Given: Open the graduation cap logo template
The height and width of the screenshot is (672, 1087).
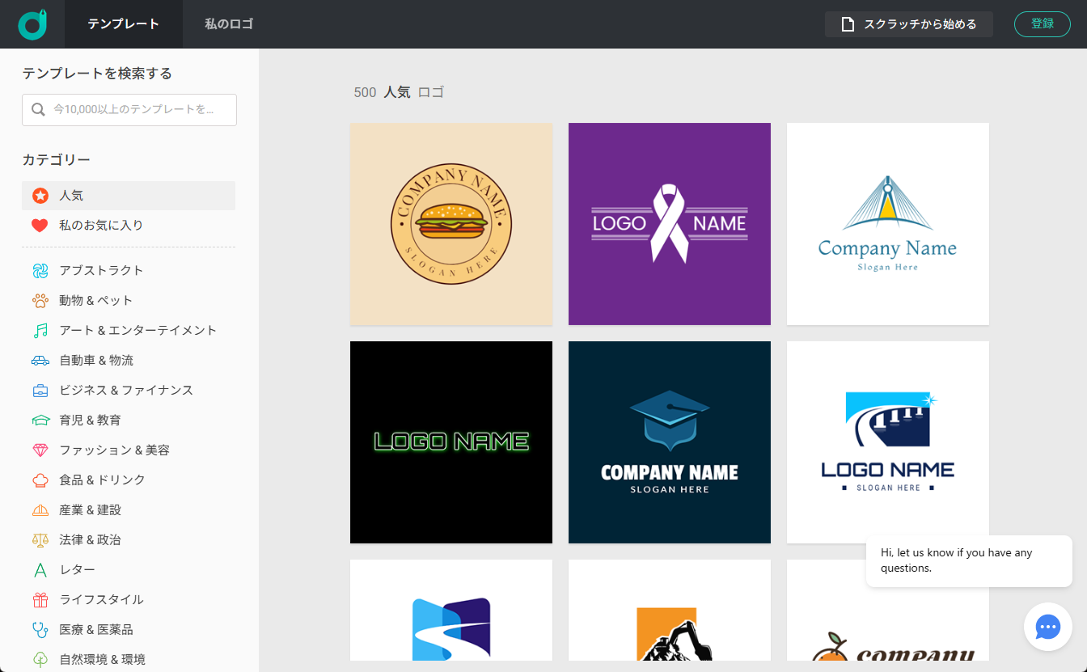Looking at the screenshot, I should click(670, 442).
